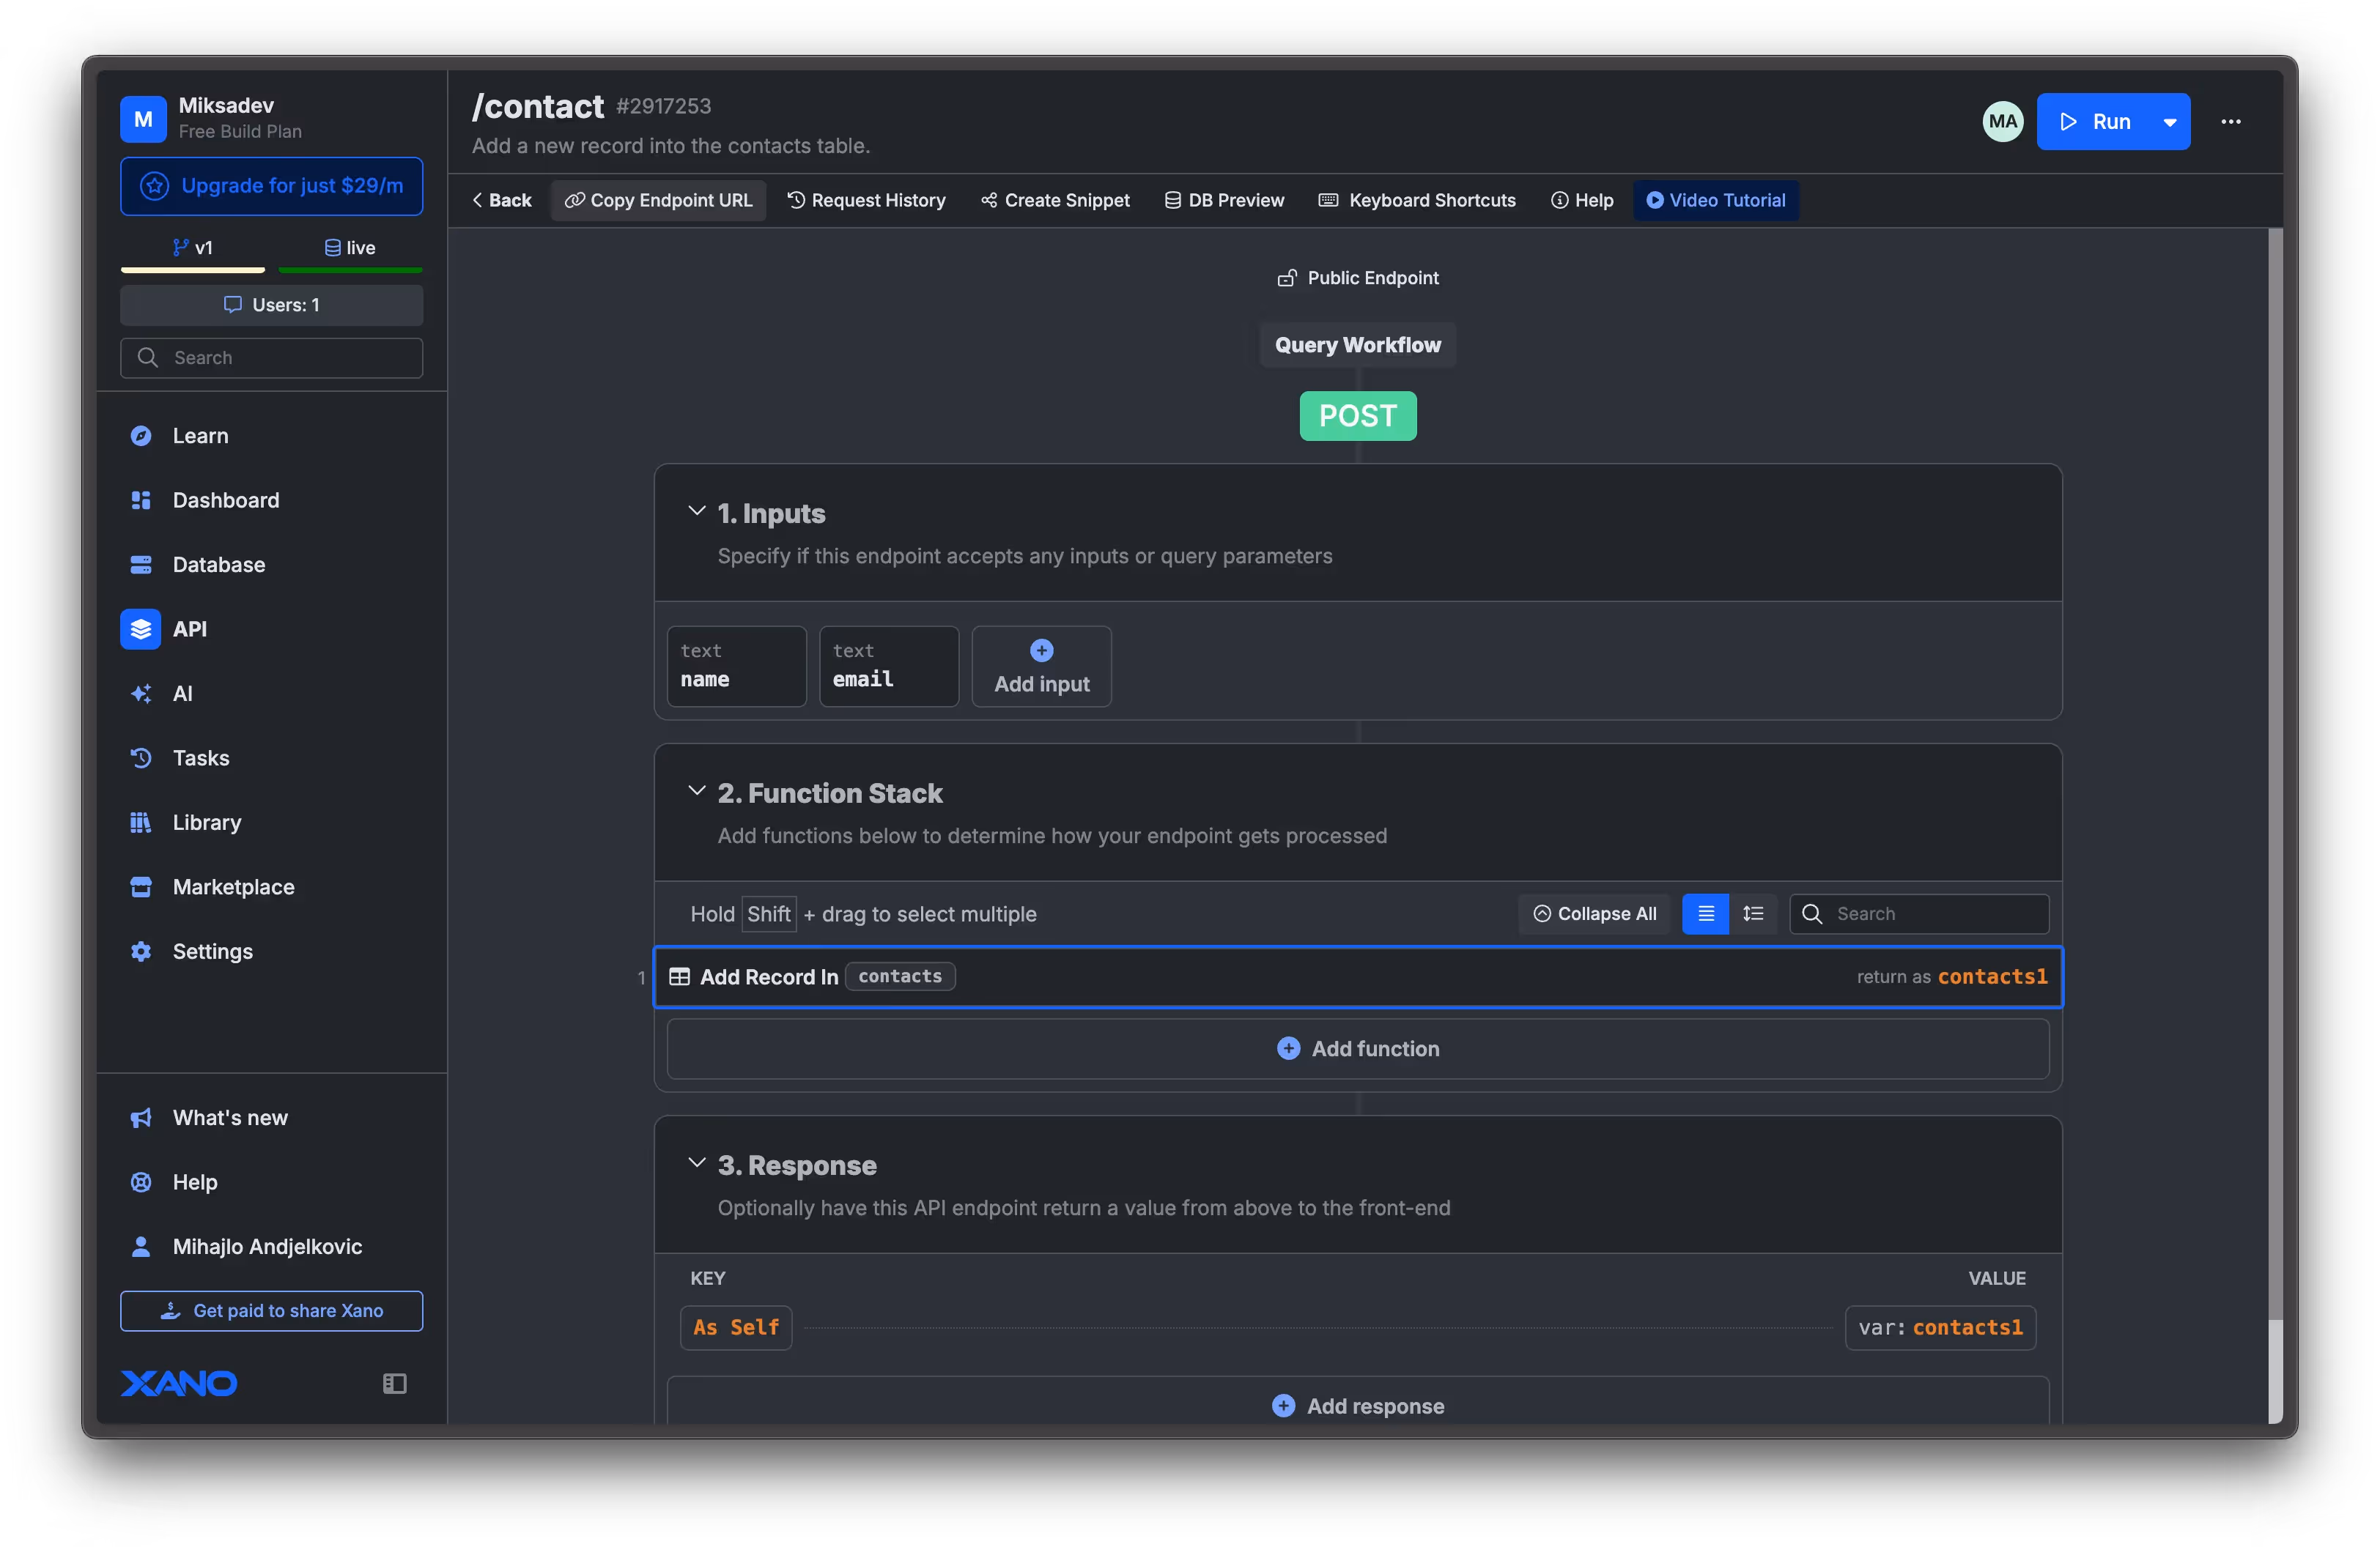2380x1547 pixels.
Task: Open Request History for the endpoint
Action: 866,200
